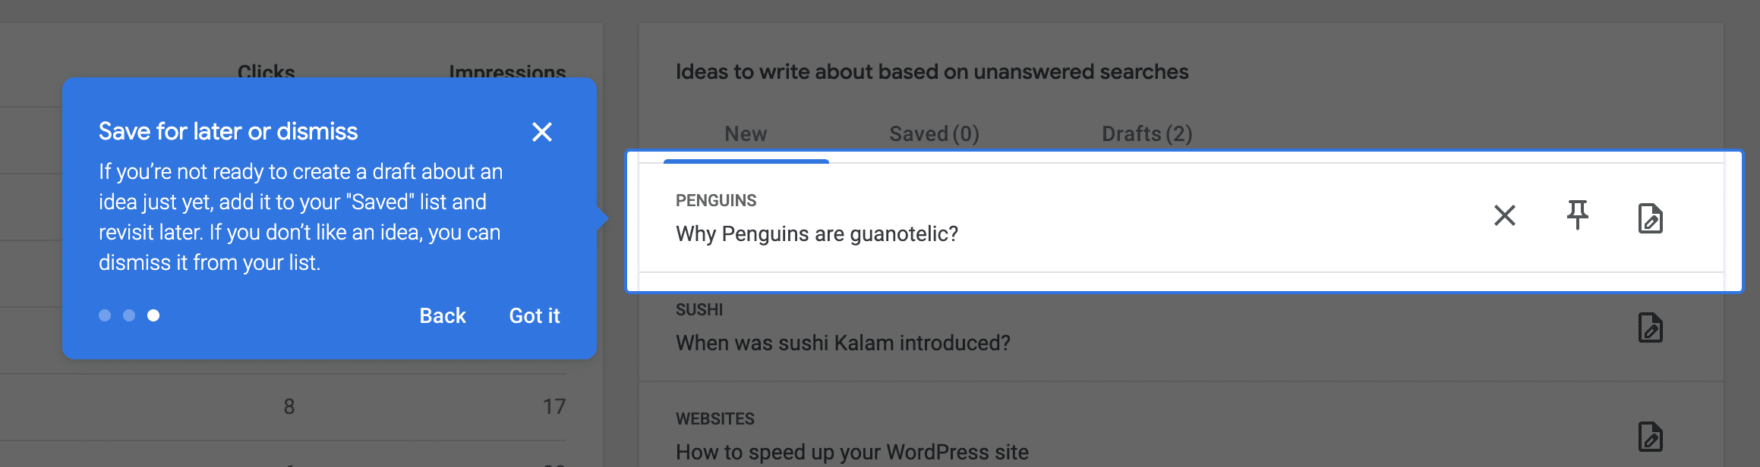
Task: Select the New ideas tab
Action: [x=746, y=133]
